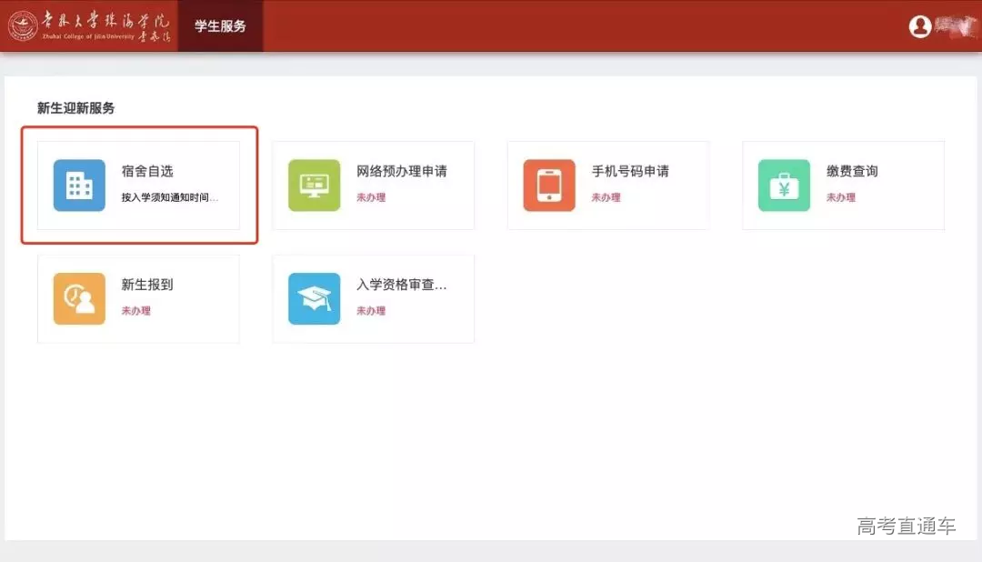Open the 入学资格审查 title
The image size is (982, 562).
(x=401, y=285)
